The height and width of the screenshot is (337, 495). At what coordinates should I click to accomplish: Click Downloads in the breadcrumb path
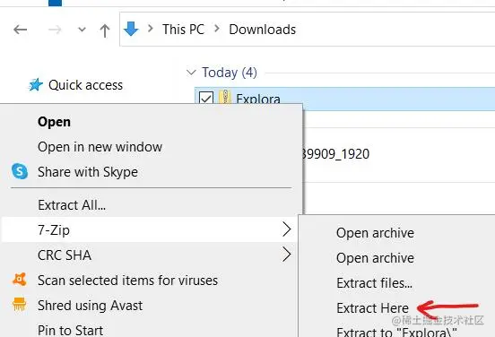263,30
